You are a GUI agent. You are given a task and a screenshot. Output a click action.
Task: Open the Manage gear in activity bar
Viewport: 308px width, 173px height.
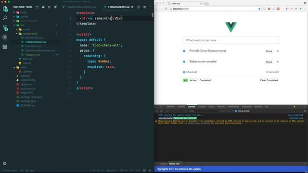tap(5, 163)
